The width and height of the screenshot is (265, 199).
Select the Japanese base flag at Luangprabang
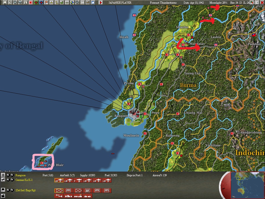tap(232, 133)
